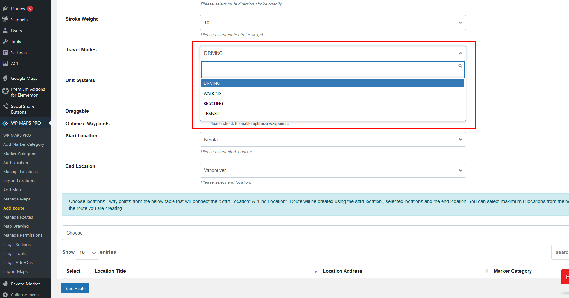Open Import Maps link
This screenshot has width=569, height=298.
click(x=15, y=271)
